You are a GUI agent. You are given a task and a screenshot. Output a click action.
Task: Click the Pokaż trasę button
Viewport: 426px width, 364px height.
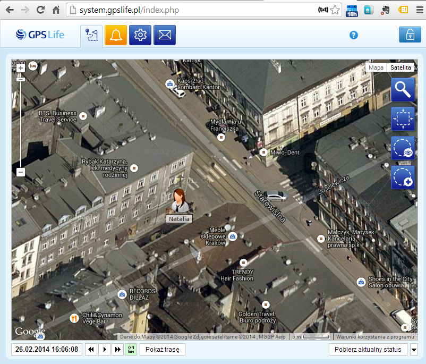click(163, 350)
